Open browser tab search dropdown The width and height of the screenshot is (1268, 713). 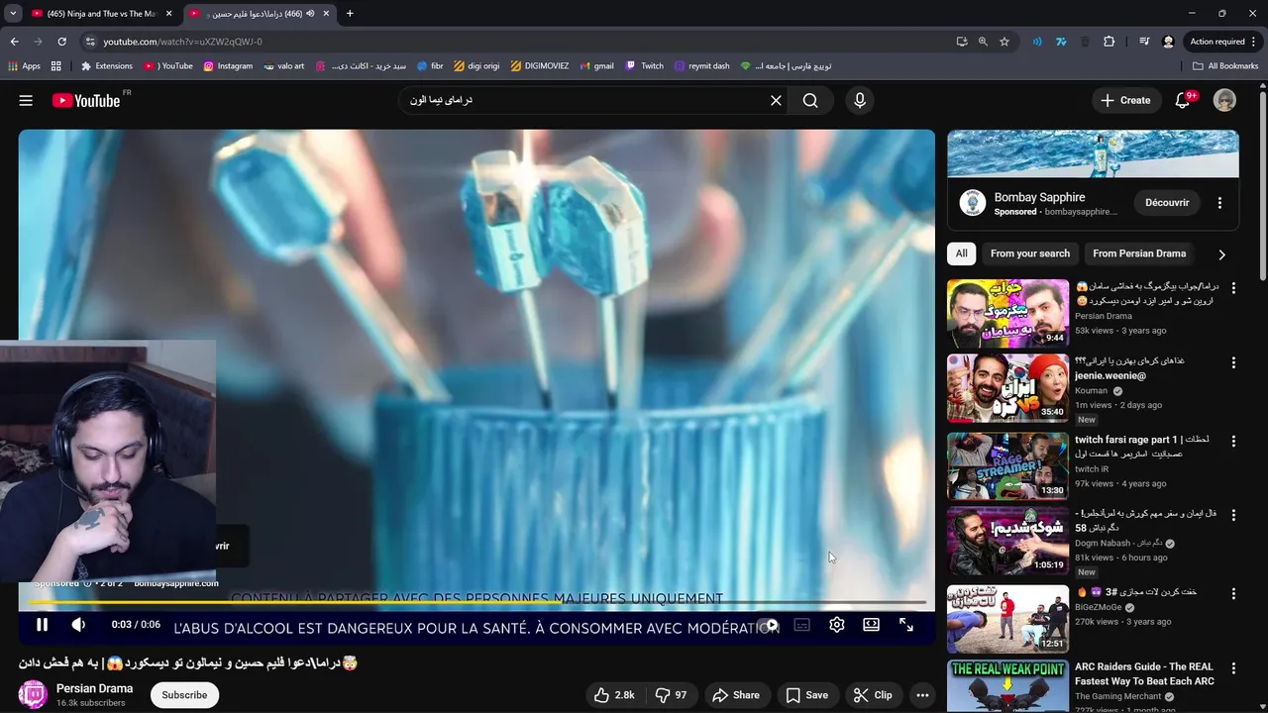(12, 14)
